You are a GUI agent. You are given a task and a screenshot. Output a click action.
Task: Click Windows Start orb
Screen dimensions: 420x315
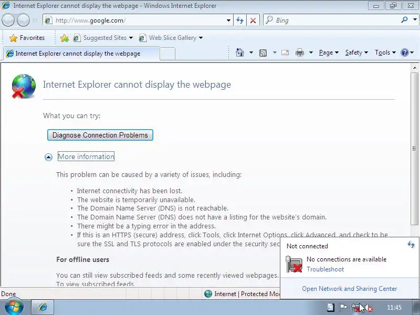click(14, 307)
